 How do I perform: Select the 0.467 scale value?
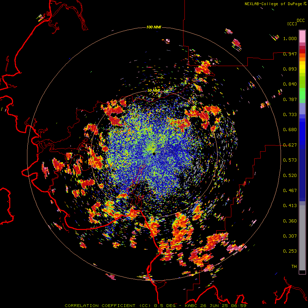(x=290, y=191)
